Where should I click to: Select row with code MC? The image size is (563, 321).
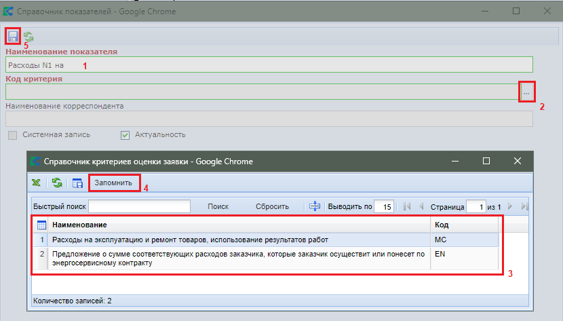(237, 240)
